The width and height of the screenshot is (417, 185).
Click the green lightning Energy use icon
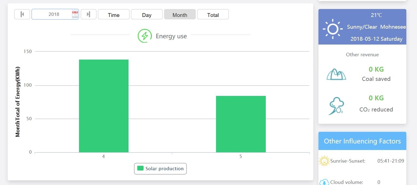[x=145, y=36]
